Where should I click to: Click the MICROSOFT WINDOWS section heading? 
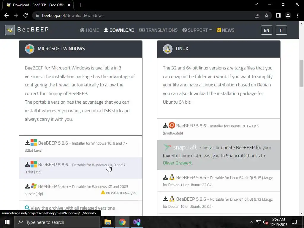(x=61, y=49)
